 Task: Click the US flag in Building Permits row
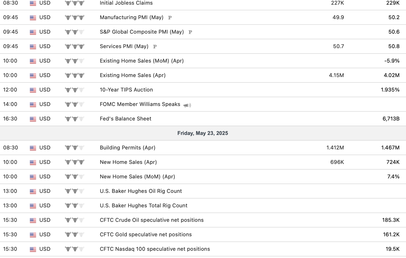click(x=33, y=148)
